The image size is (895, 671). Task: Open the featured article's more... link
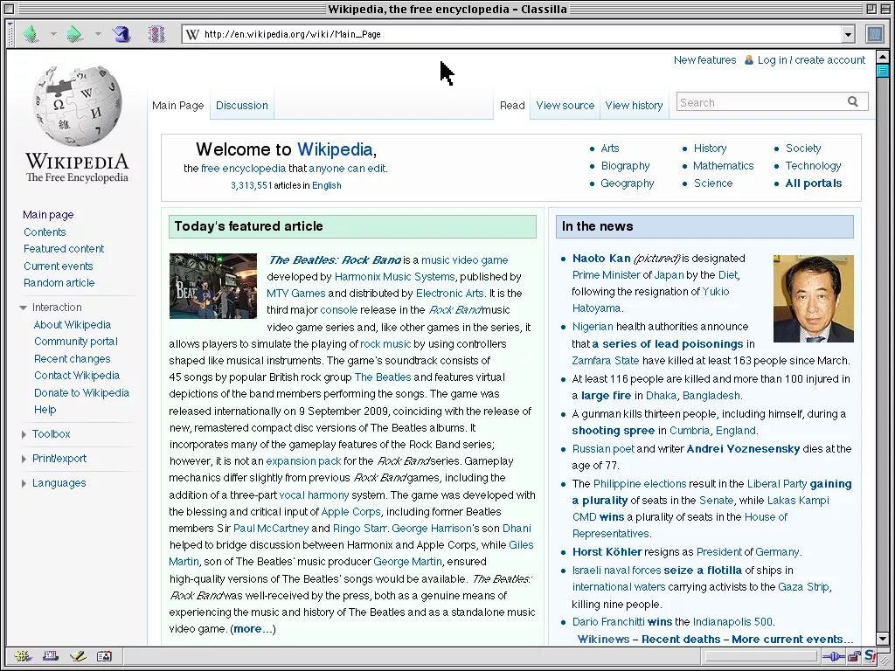click(251, 629)
